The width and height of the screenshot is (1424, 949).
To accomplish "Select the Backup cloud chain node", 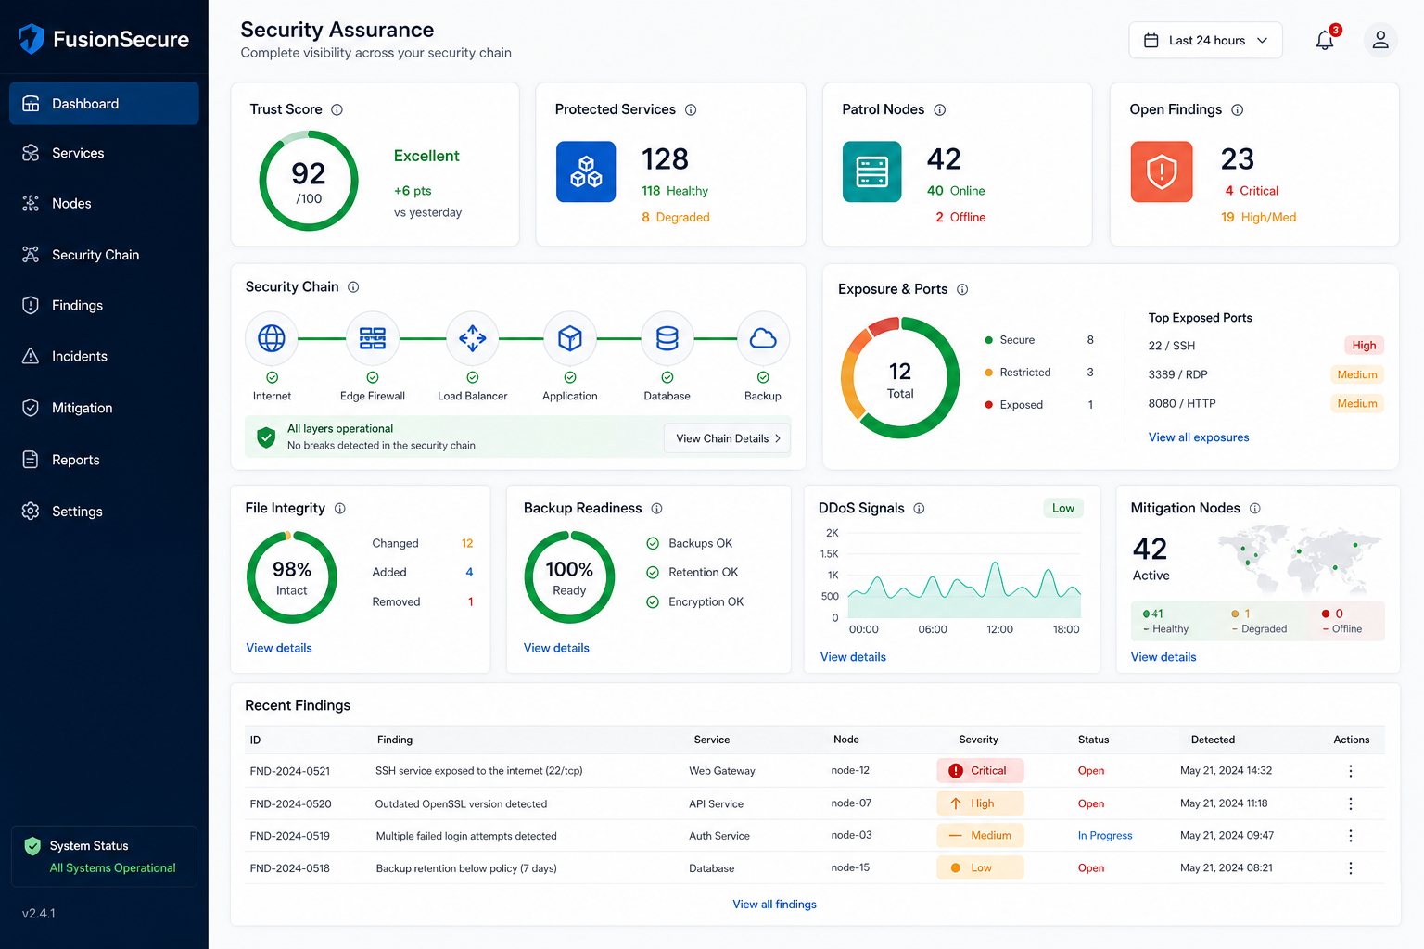I will [763, 338].
